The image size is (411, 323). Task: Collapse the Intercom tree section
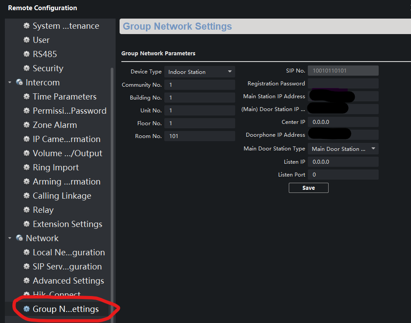point(10,83)
